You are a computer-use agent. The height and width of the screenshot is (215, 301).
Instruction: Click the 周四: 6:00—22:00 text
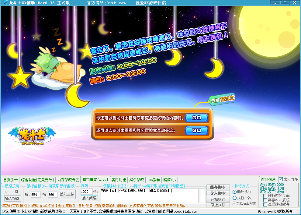point(118,77)
